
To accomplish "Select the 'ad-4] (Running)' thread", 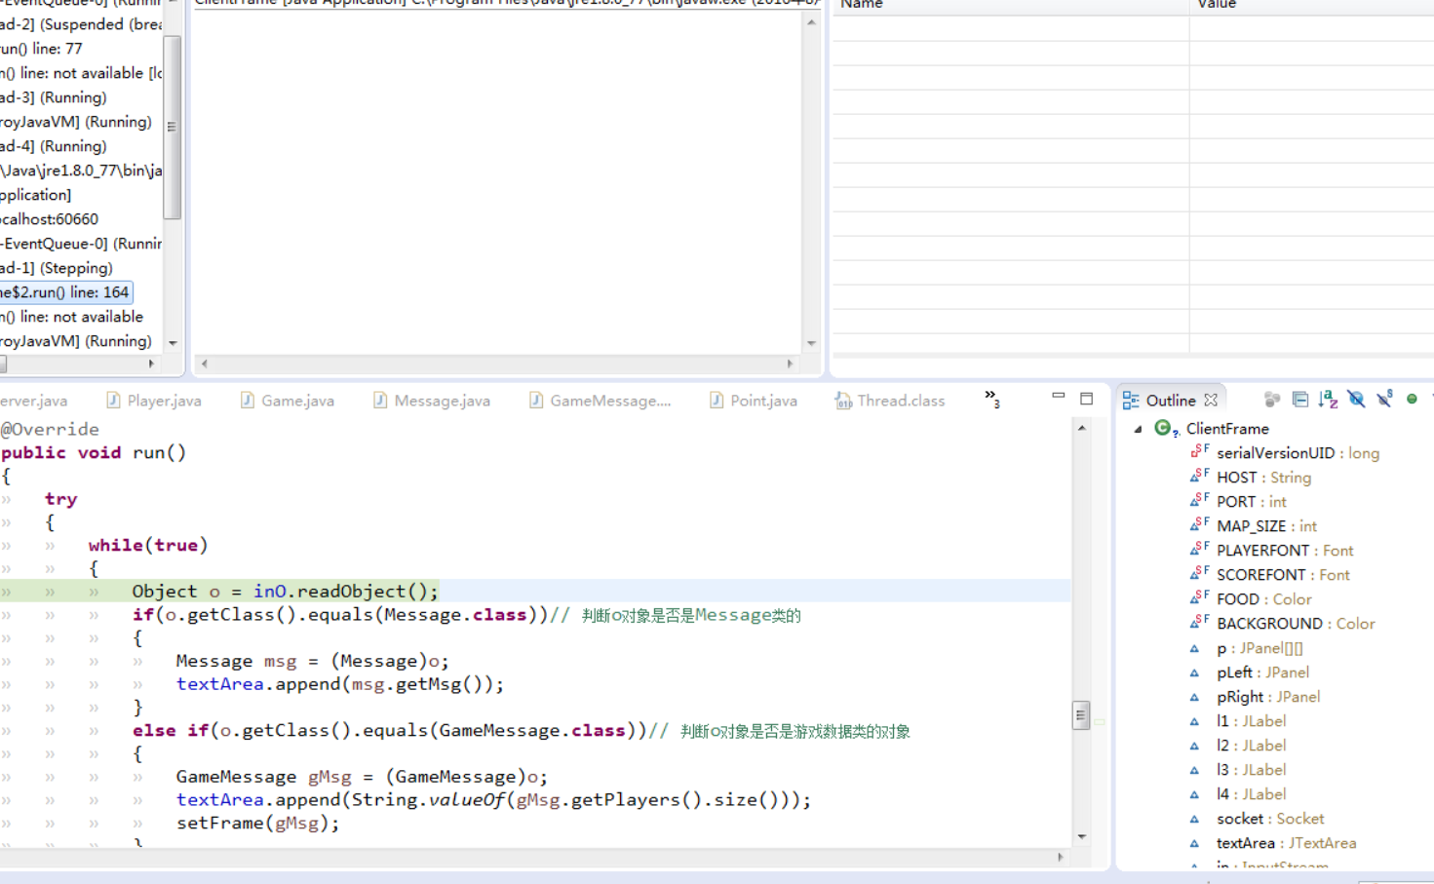I will tap(54, 146).
